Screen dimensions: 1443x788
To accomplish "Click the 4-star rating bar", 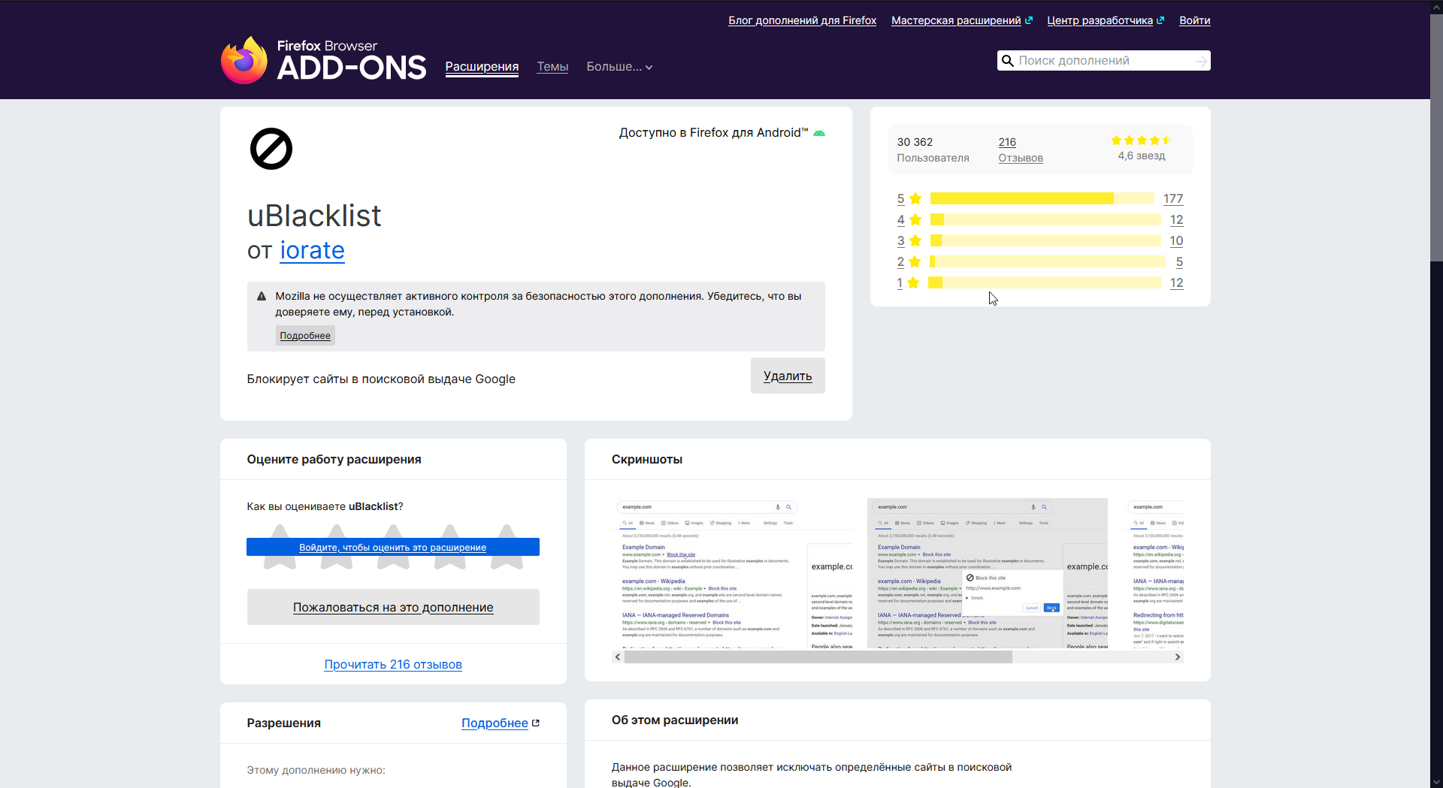I will click(1045, 219).
